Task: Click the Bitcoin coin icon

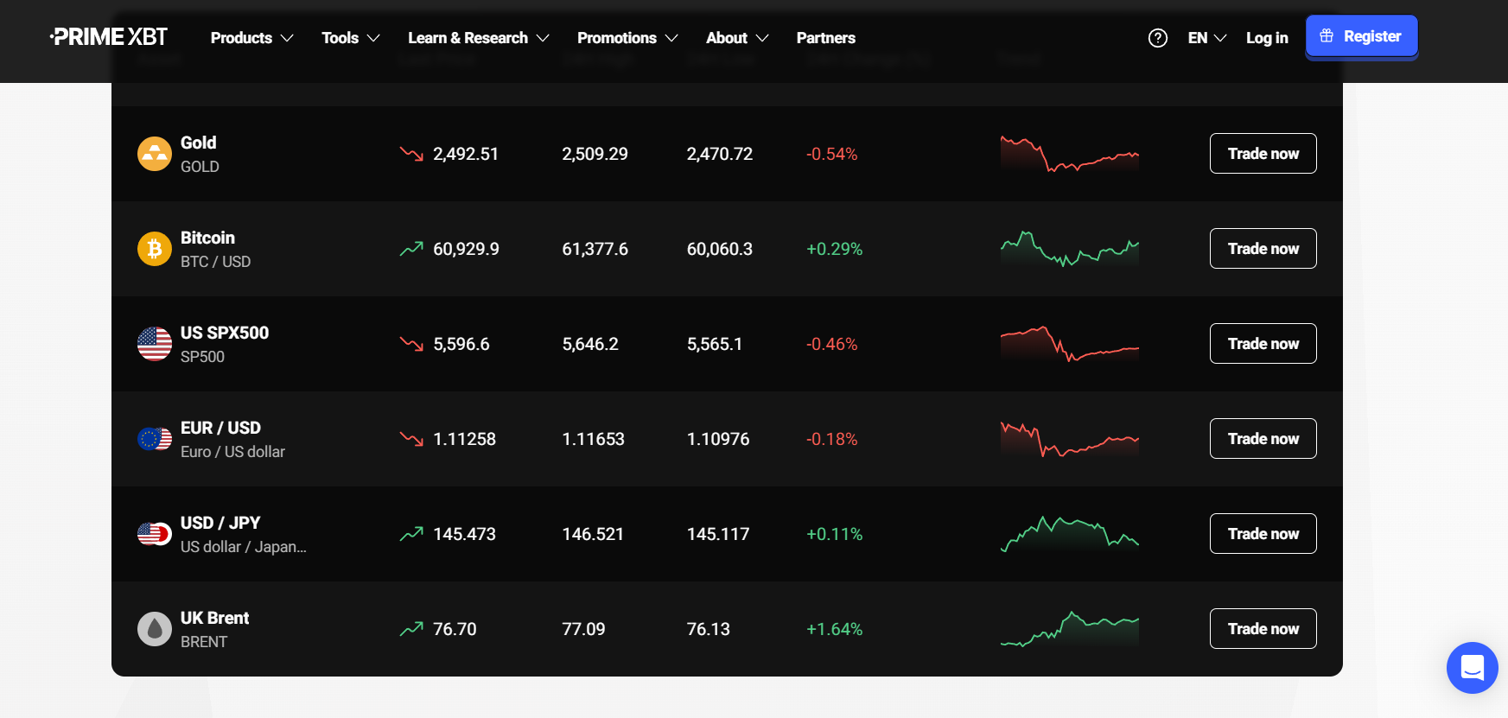Action: tap(155, 249)
